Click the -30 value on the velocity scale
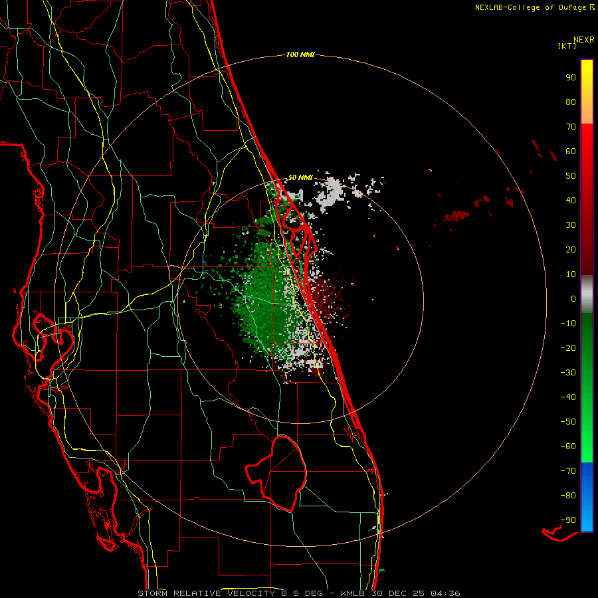Screen dimensions: 598x598 [x=568, y=373]
